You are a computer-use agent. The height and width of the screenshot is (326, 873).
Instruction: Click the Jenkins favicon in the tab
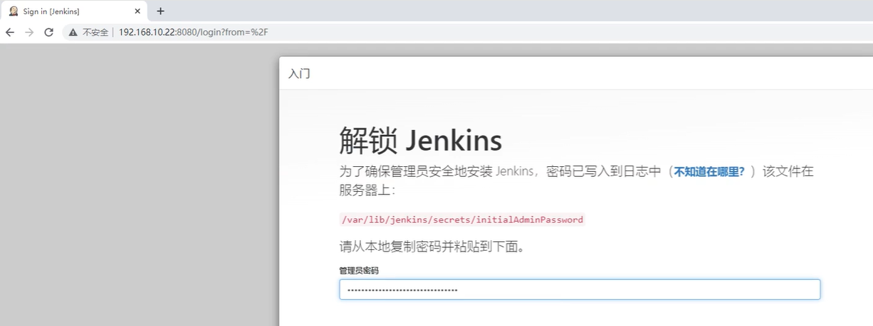pos(13,11)
